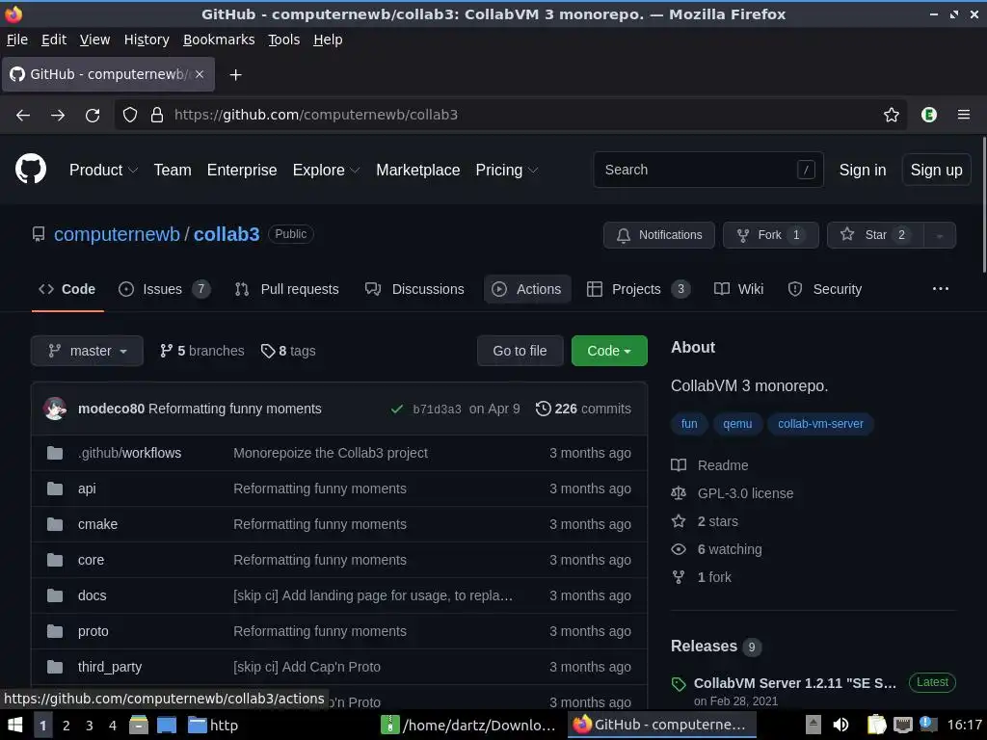Click the page vertical scrollbar
Viewport: 987px width, 740px height.
coord(982,204)
